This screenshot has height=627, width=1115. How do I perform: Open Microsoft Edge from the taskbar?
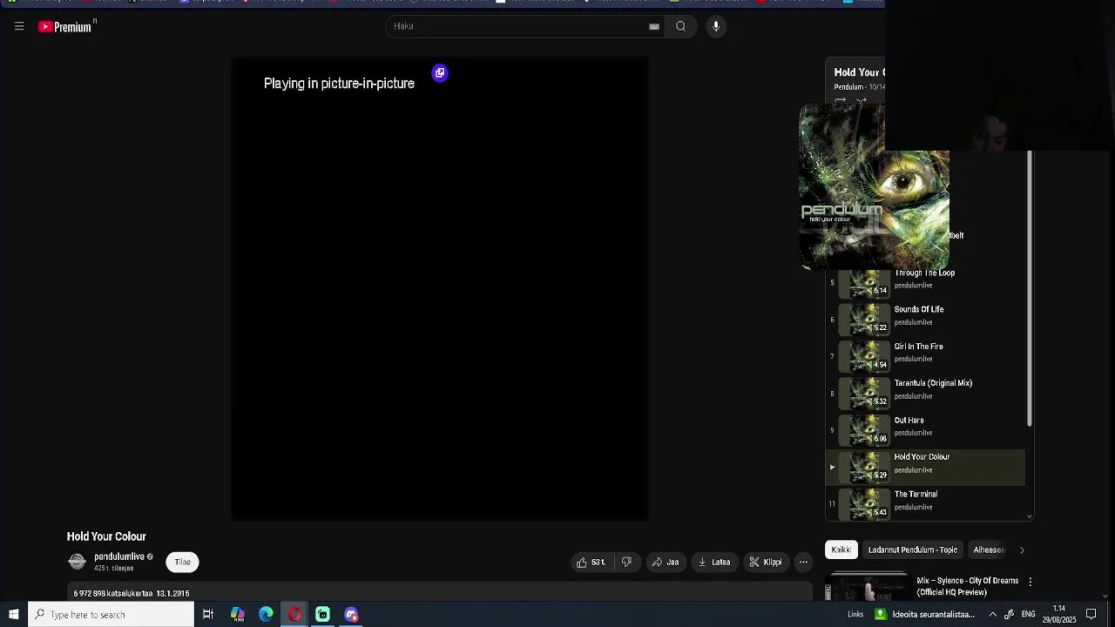[266, 615]
